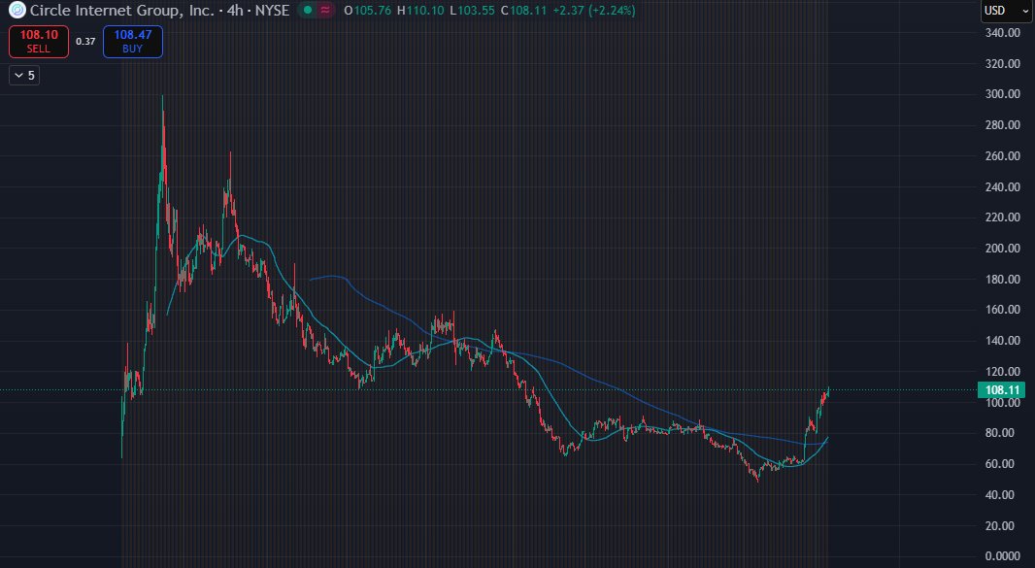The image size is (1035, 568).
Task: Click the blue 108.47 BUY button
Action: (133, 42)
